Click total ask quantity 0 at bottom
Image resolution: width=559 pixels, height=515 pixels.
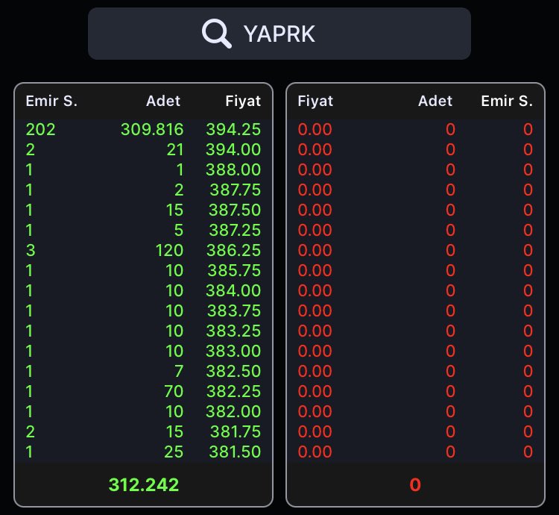click(415, 484)
